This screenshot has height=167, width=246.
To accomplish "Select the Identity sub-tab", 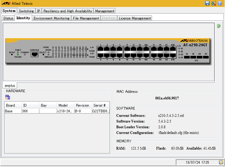I will [x=23, y=18].
